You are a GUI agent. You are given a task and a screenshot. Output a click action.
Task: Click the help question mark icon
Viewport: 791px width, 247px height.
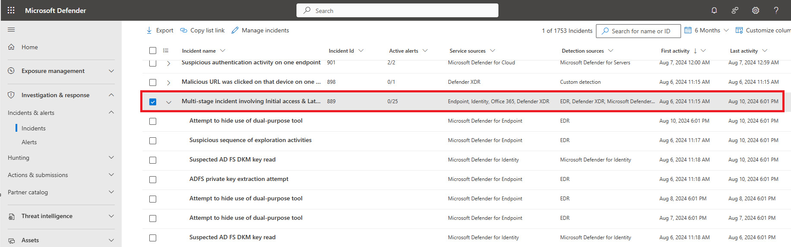pos(776,10)
